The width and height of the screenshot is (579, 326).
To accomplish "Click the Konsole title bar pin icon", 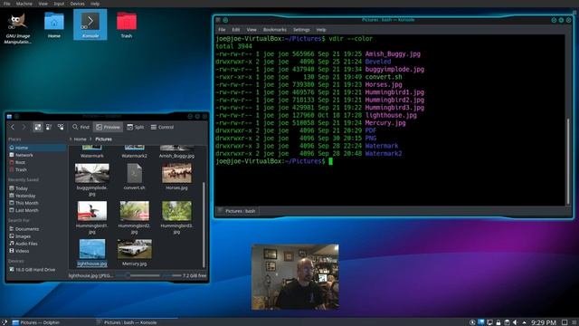I will pos(225,20).
